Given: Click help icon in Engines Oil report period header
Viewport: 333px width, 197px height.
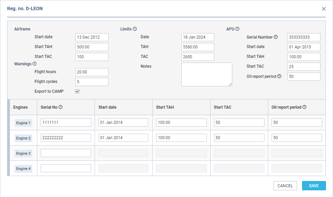Looking at the screenshot, I should point(304,107).
